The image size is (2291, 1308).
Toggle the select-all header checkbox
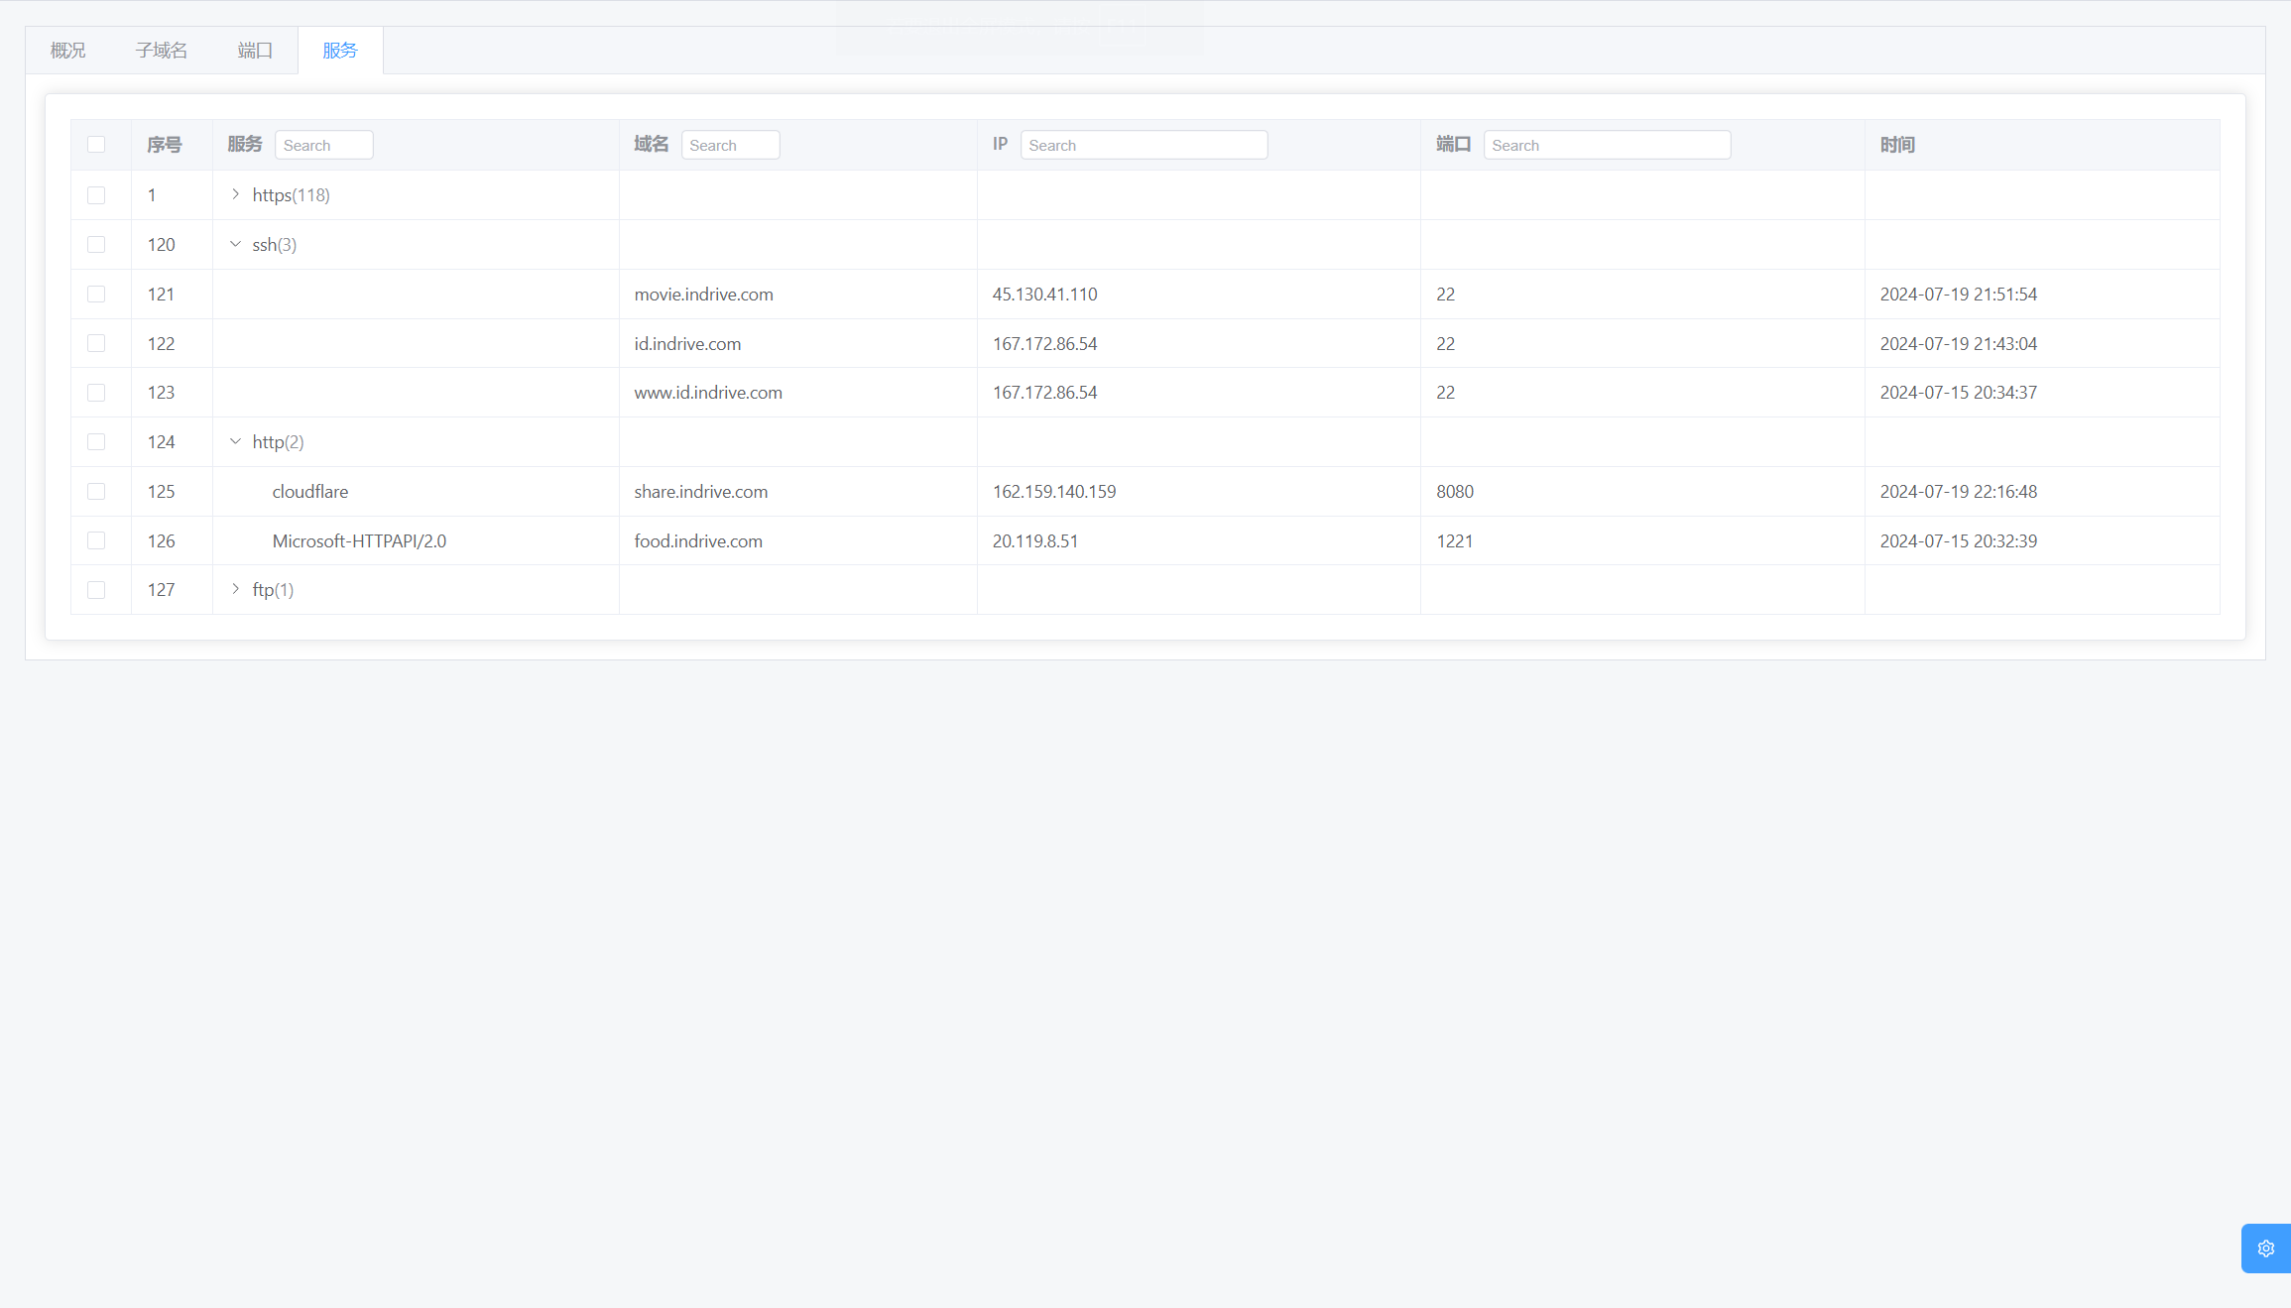pyautogui.click(x=96, y=145)
